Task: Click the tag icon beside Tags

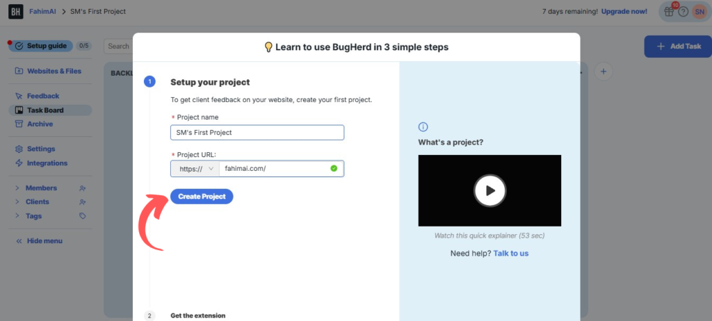Action: [82, 216]
